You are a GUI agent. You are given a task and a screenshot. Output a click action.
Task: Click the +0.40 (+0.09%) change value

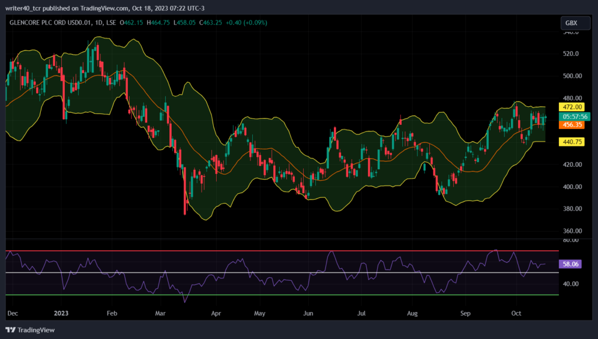[246, 23]
